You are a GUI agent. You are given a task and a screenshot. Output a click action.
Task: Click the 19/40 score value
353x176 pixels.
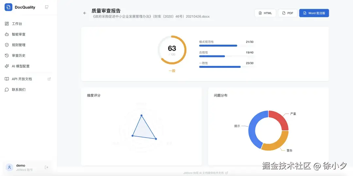(250, 52)
